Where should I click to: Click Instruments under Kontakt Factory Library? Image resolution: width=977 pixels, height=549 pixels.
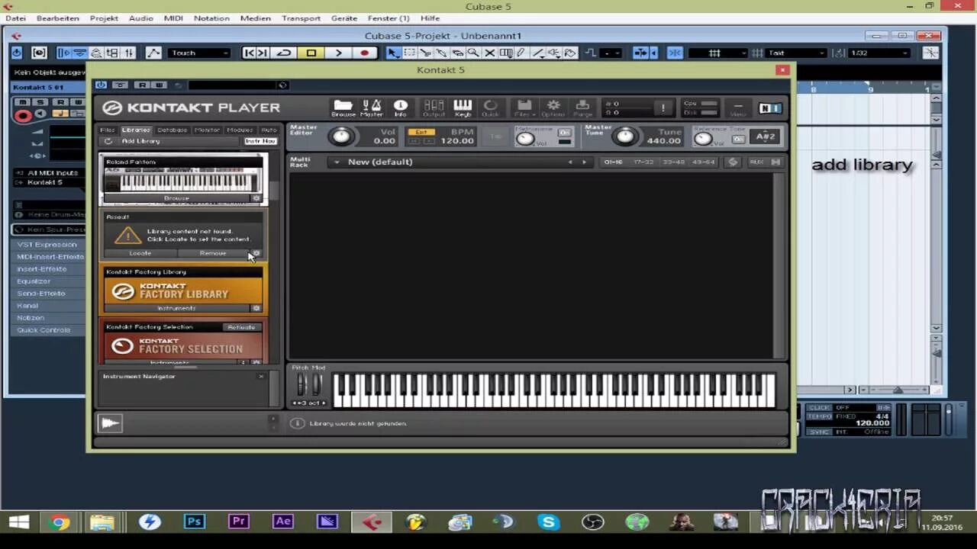click(x=176, y=308)
